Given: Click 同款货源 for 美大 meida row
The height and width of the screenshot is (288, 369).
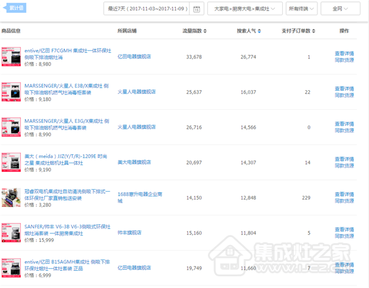Looking at the screenshot, I should (344, 166).
